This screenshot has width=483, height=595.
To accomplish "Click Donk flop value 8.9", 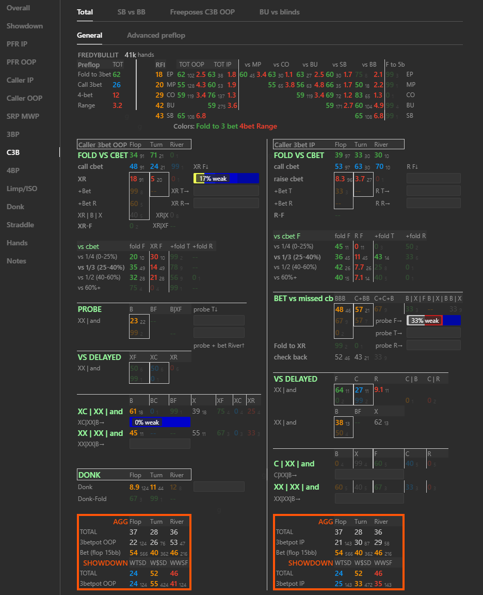I will (134, 487).
